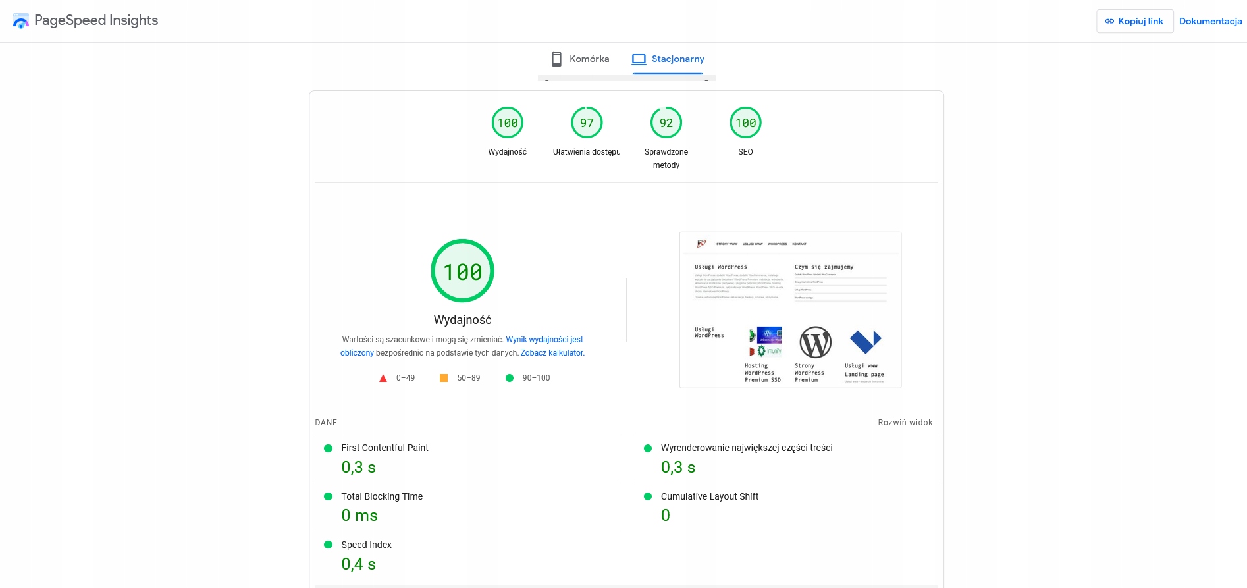The height and width of the screenshot is (588, 1247).
Task: Click 'Wyrenderowanie największej części treści' label
Action: 747,448
